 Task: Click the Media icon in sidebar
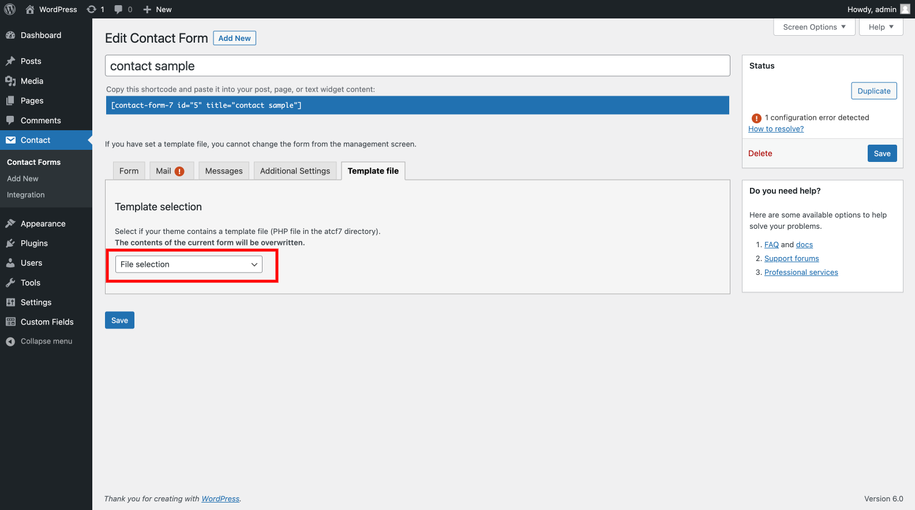[x=10, y=81]
